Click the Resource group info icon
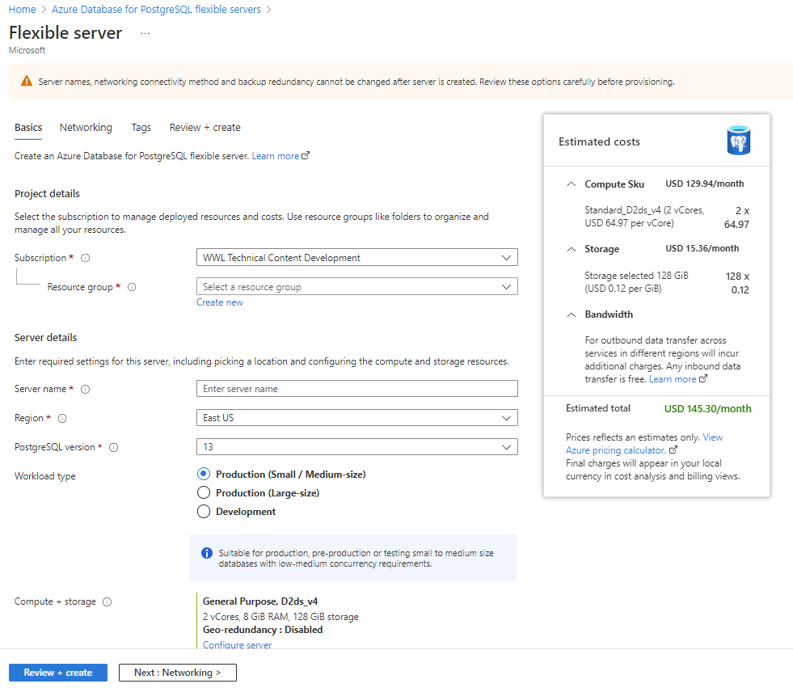The image size is (793, 688). tap(132, 287)
